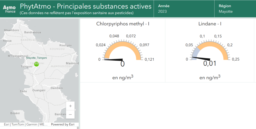Click the 0,2 tick label on Lindane gauge
Screen dimensions: 256x129
pyautogui.click(x=230, y=45)
